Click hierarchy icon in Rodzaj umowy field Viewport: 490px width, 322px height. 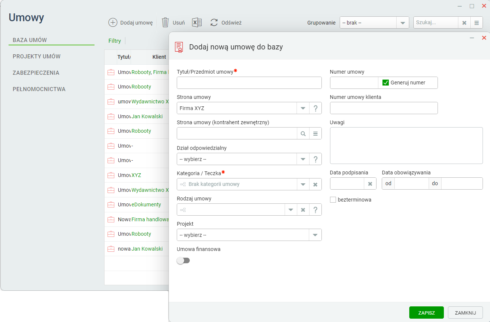[183, 210]
